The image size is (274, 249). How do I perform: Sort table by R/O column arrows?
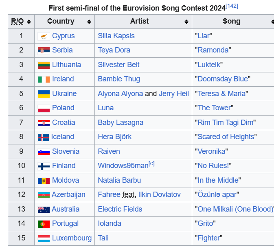coord(29,22)
